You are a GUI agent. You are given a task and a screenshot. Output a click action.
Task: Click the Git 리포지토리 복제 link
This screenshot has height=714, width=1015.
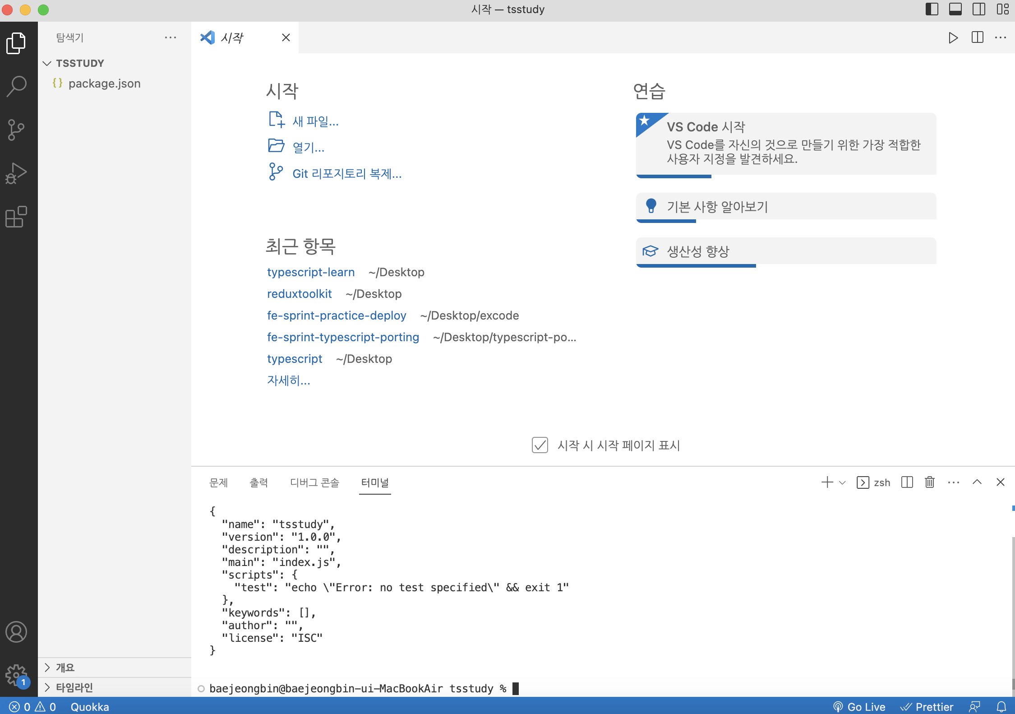tap(346, 174)
